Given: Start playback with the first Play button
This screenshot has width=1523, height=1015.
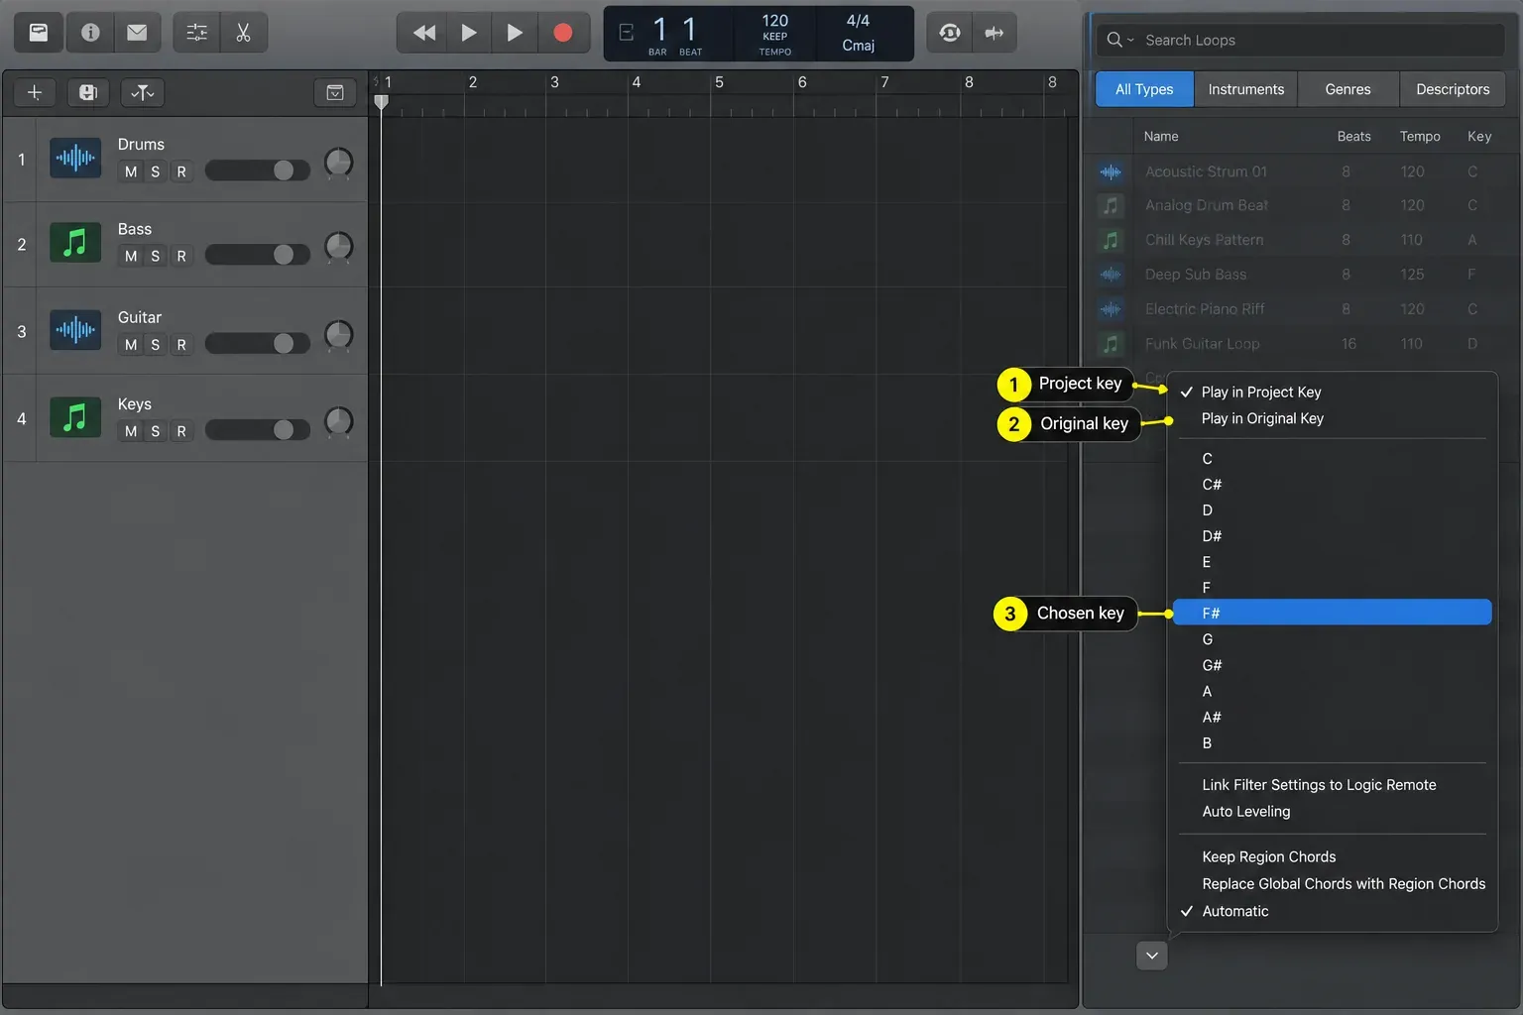Looking at the screenshot, I should tap(469, 33).
